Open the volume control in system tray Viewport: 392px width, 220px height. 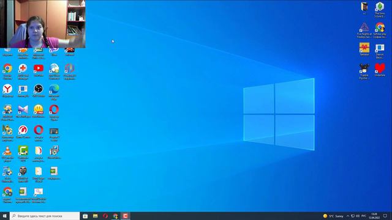click(x=358, y=216)
